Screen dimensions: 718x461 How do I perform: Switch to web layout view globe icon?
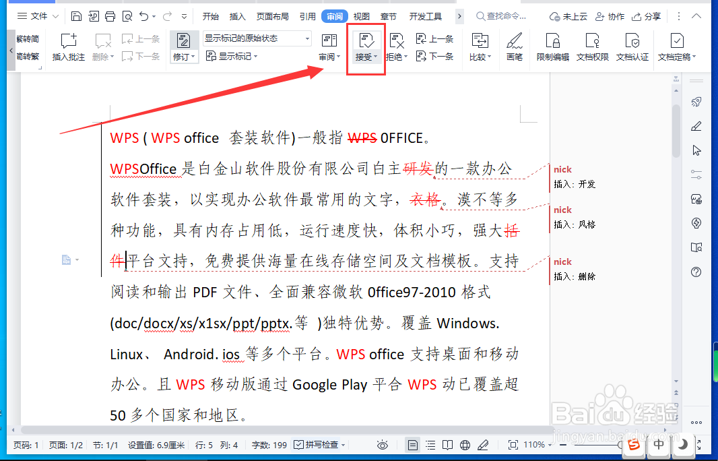click(465, 445)
